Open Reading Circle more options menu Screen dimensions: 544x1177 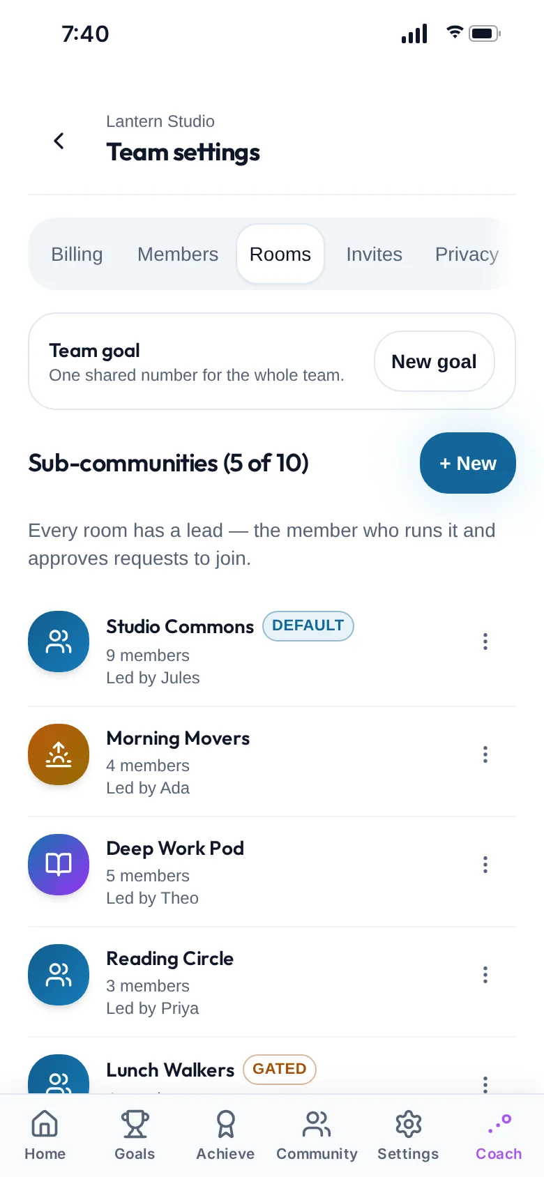[x=485, y=975]
